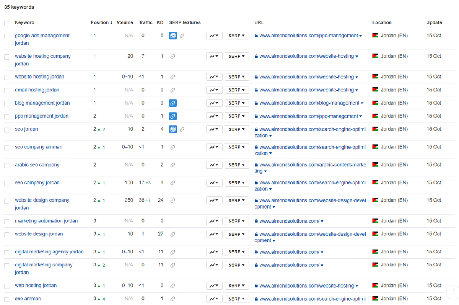Open homepage URL in marketing automation jordan row

tap(289, 221)
